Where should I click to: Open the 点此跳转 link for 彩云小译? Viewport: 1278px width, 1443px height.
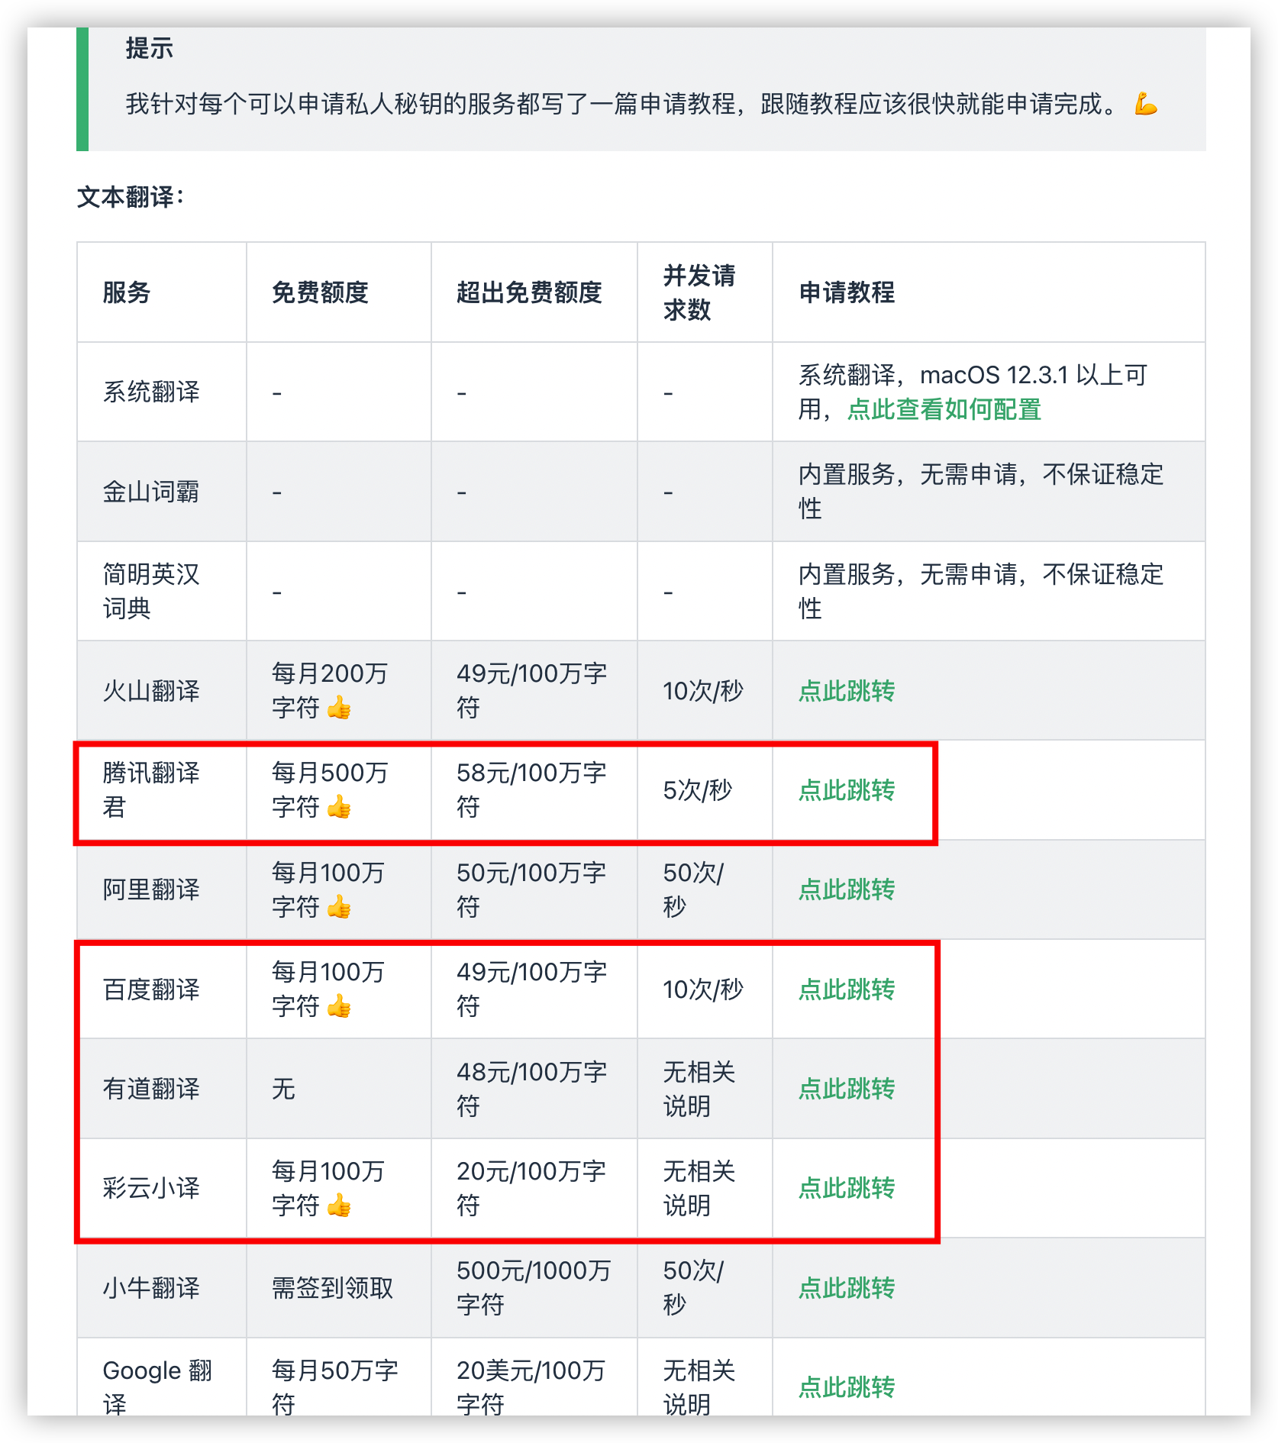point(847,1188)
